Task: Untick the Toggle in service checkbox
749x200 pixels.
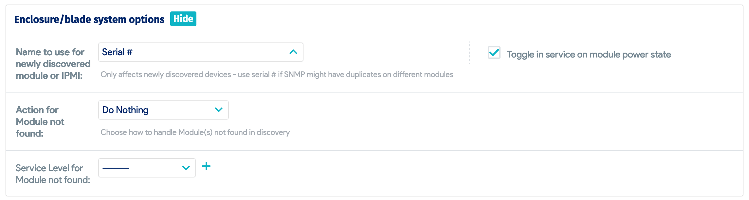Action: tap(494, 53)
